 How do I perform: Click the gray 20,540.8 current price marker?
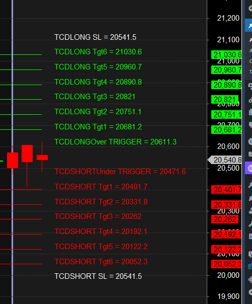pos(224,160)
